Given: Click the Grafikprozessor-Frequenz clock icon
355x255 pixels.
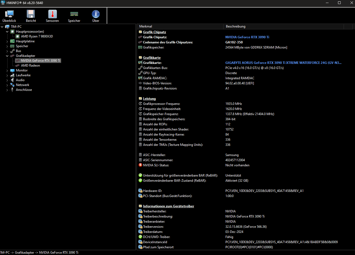Looking at the screenshot, I should pos(140,104).
